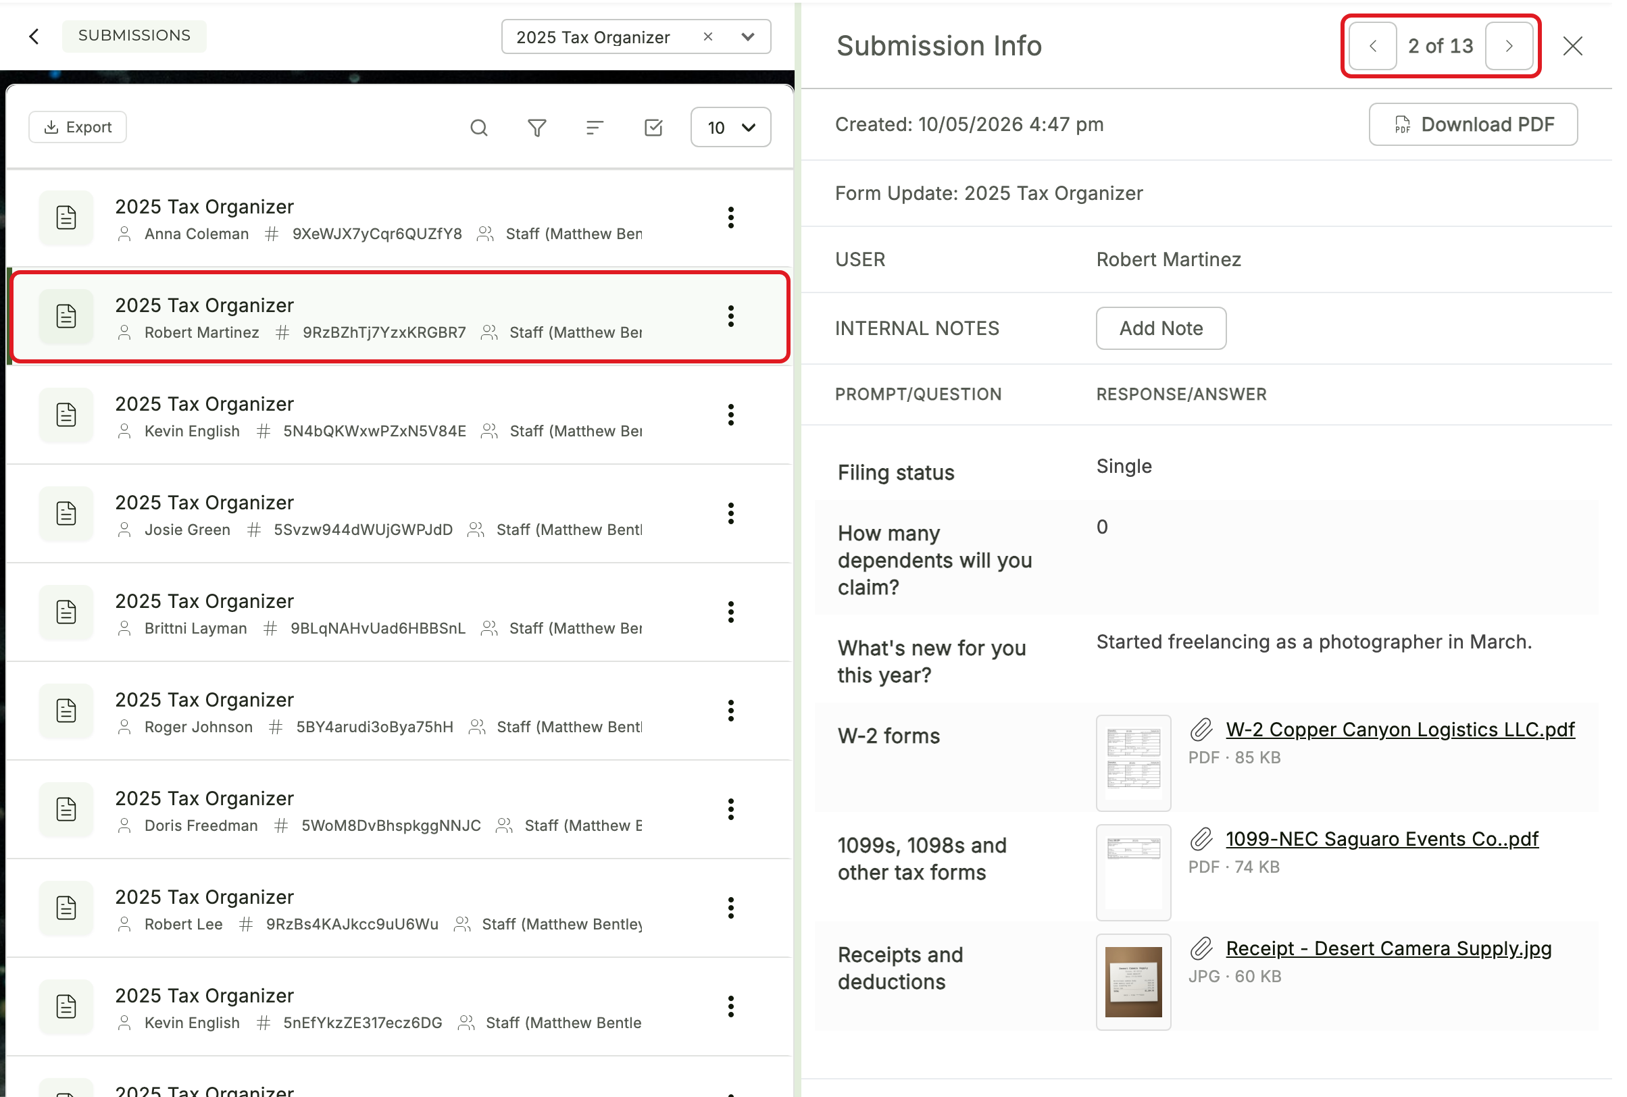
Task: Go back using the left arrow
Action: (34, 36)
